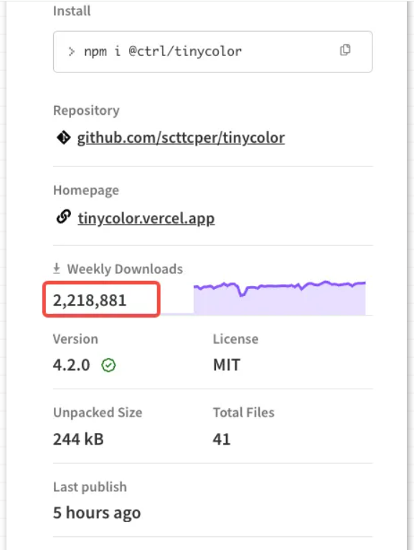Viewport: 414px width, 550px height.
Task: Click the Repository section heading
Action: point(86,111)
